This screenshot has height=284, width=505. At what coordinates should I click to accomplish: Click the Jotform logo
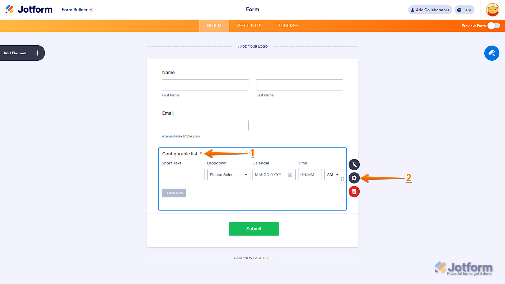coord(29,9)
